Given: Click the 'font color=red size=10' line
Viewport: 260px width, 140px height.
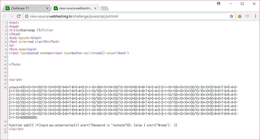Looking at the screenshot, I should point(34,42).
